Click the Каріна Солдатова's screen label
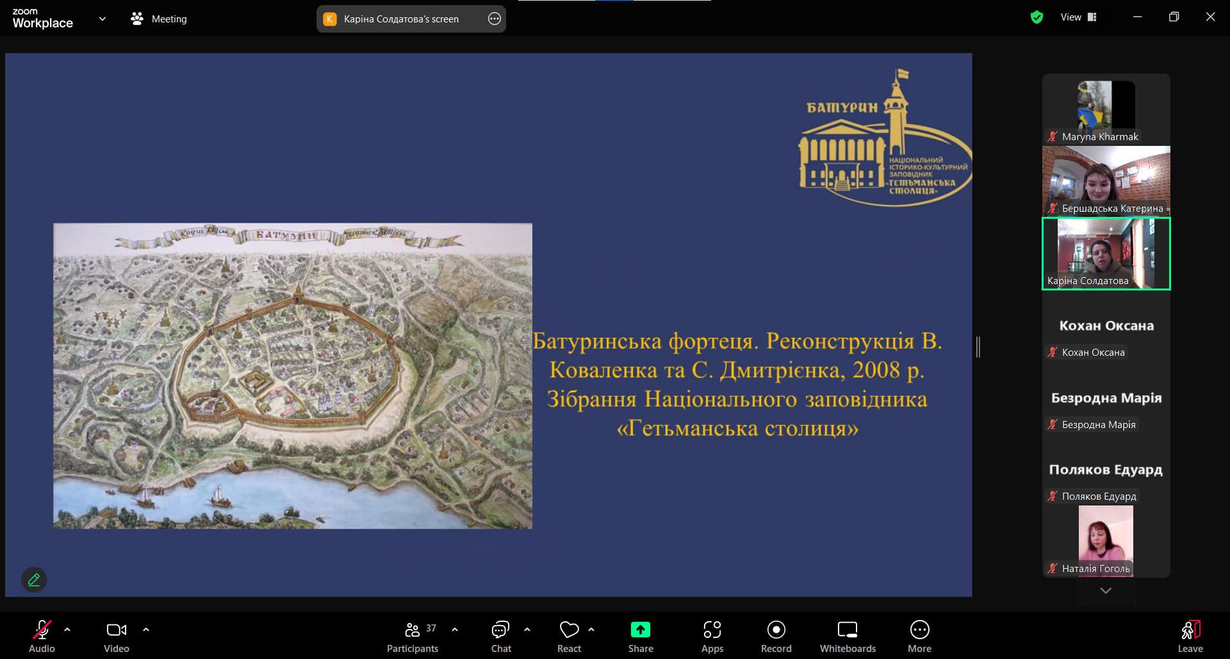 pos(401,19)
